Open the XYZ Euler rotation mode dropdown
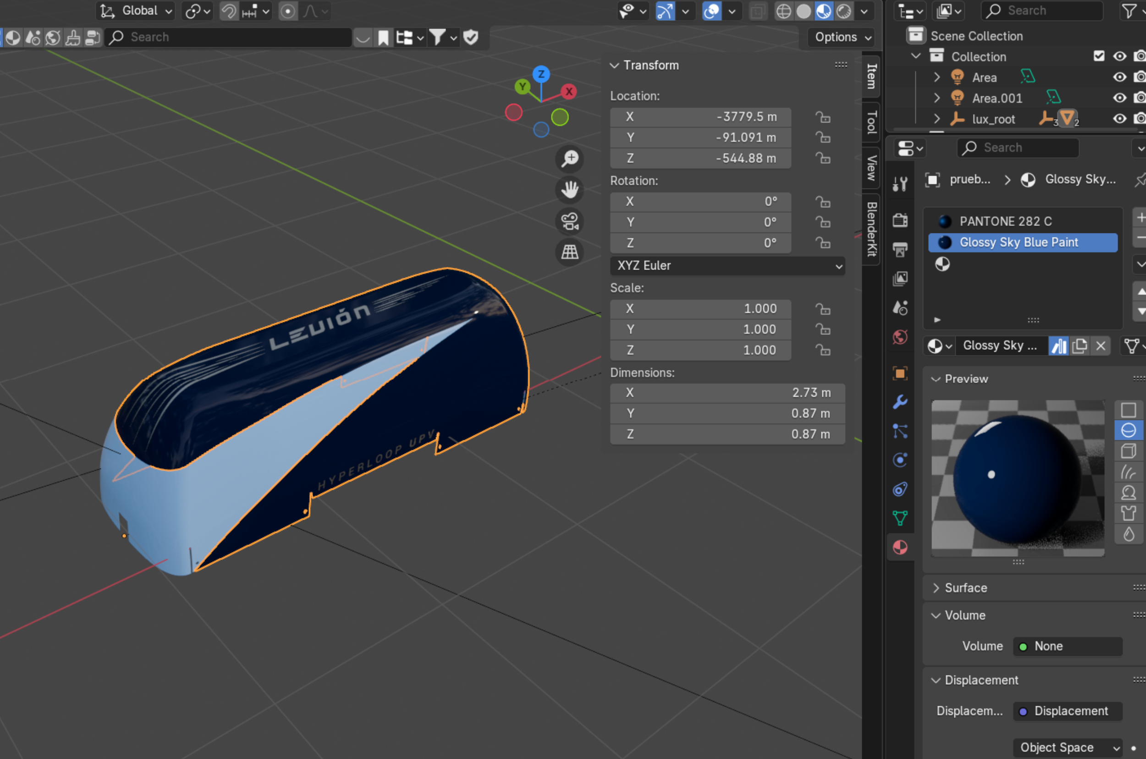 727,266
